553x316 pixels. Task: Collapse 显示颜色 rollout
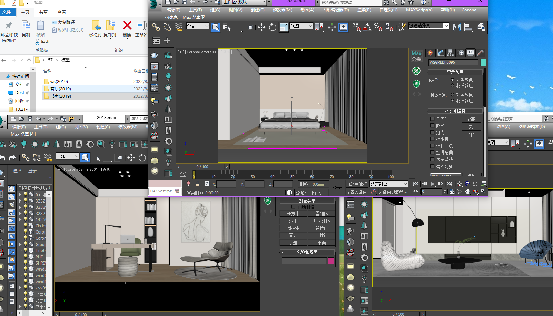[455, 72]
